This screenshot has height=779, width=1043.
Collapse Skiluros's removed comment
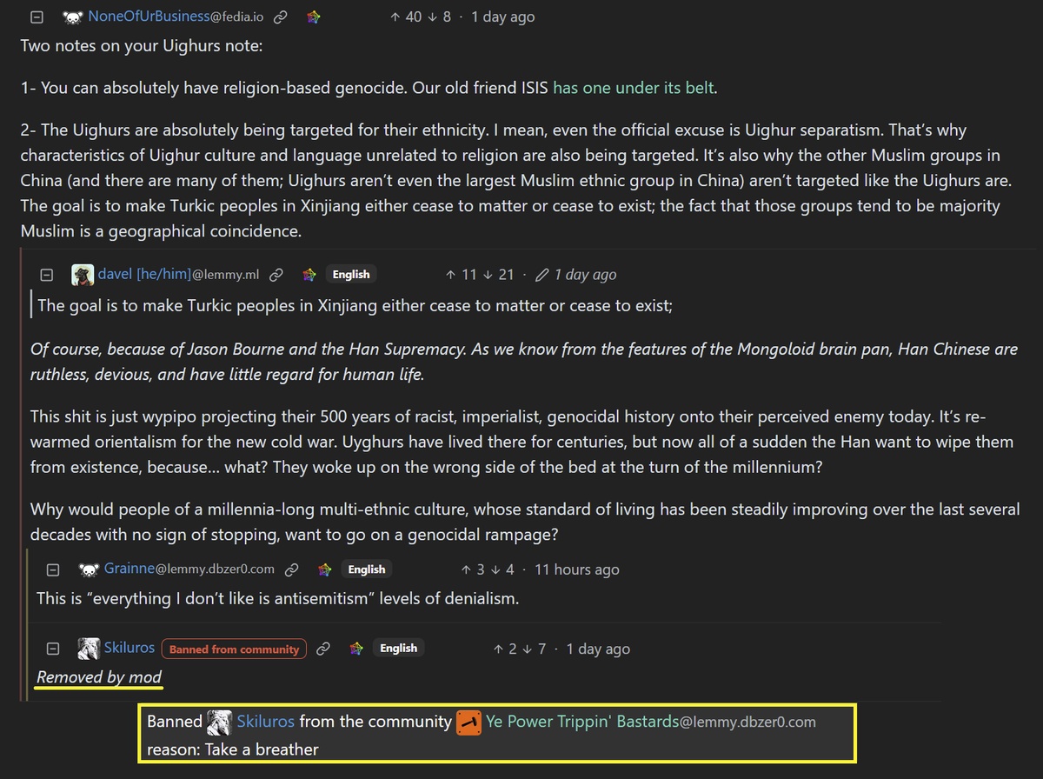tap(52, 649)
